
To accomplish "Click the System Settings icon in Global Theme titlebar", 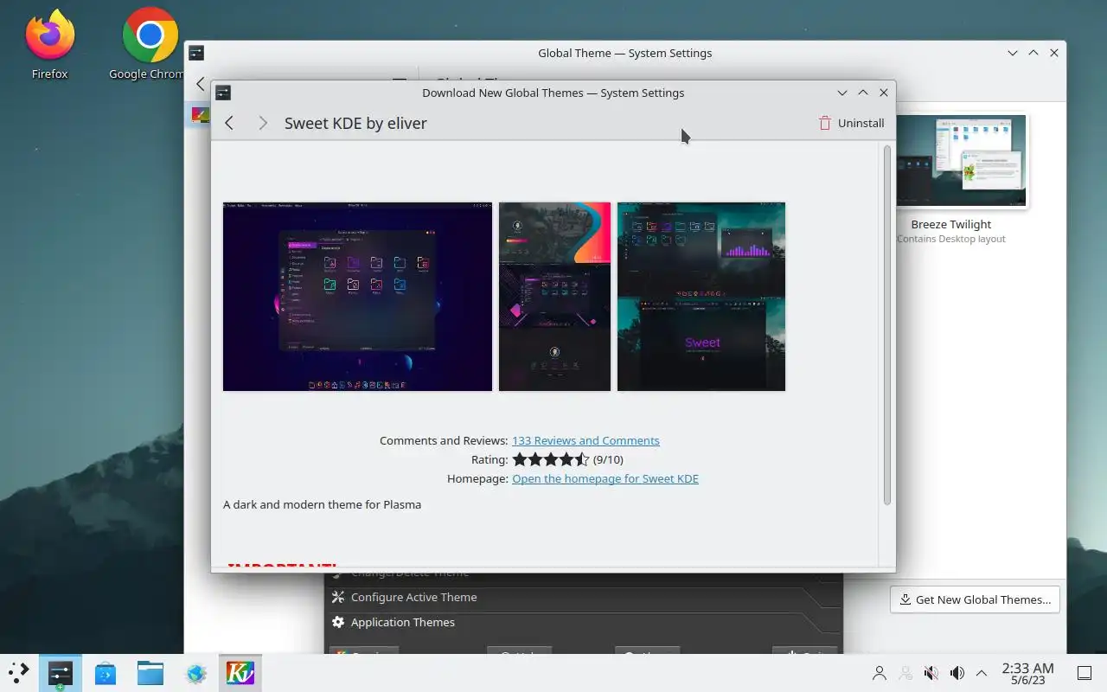I will [x=196, y=53].
